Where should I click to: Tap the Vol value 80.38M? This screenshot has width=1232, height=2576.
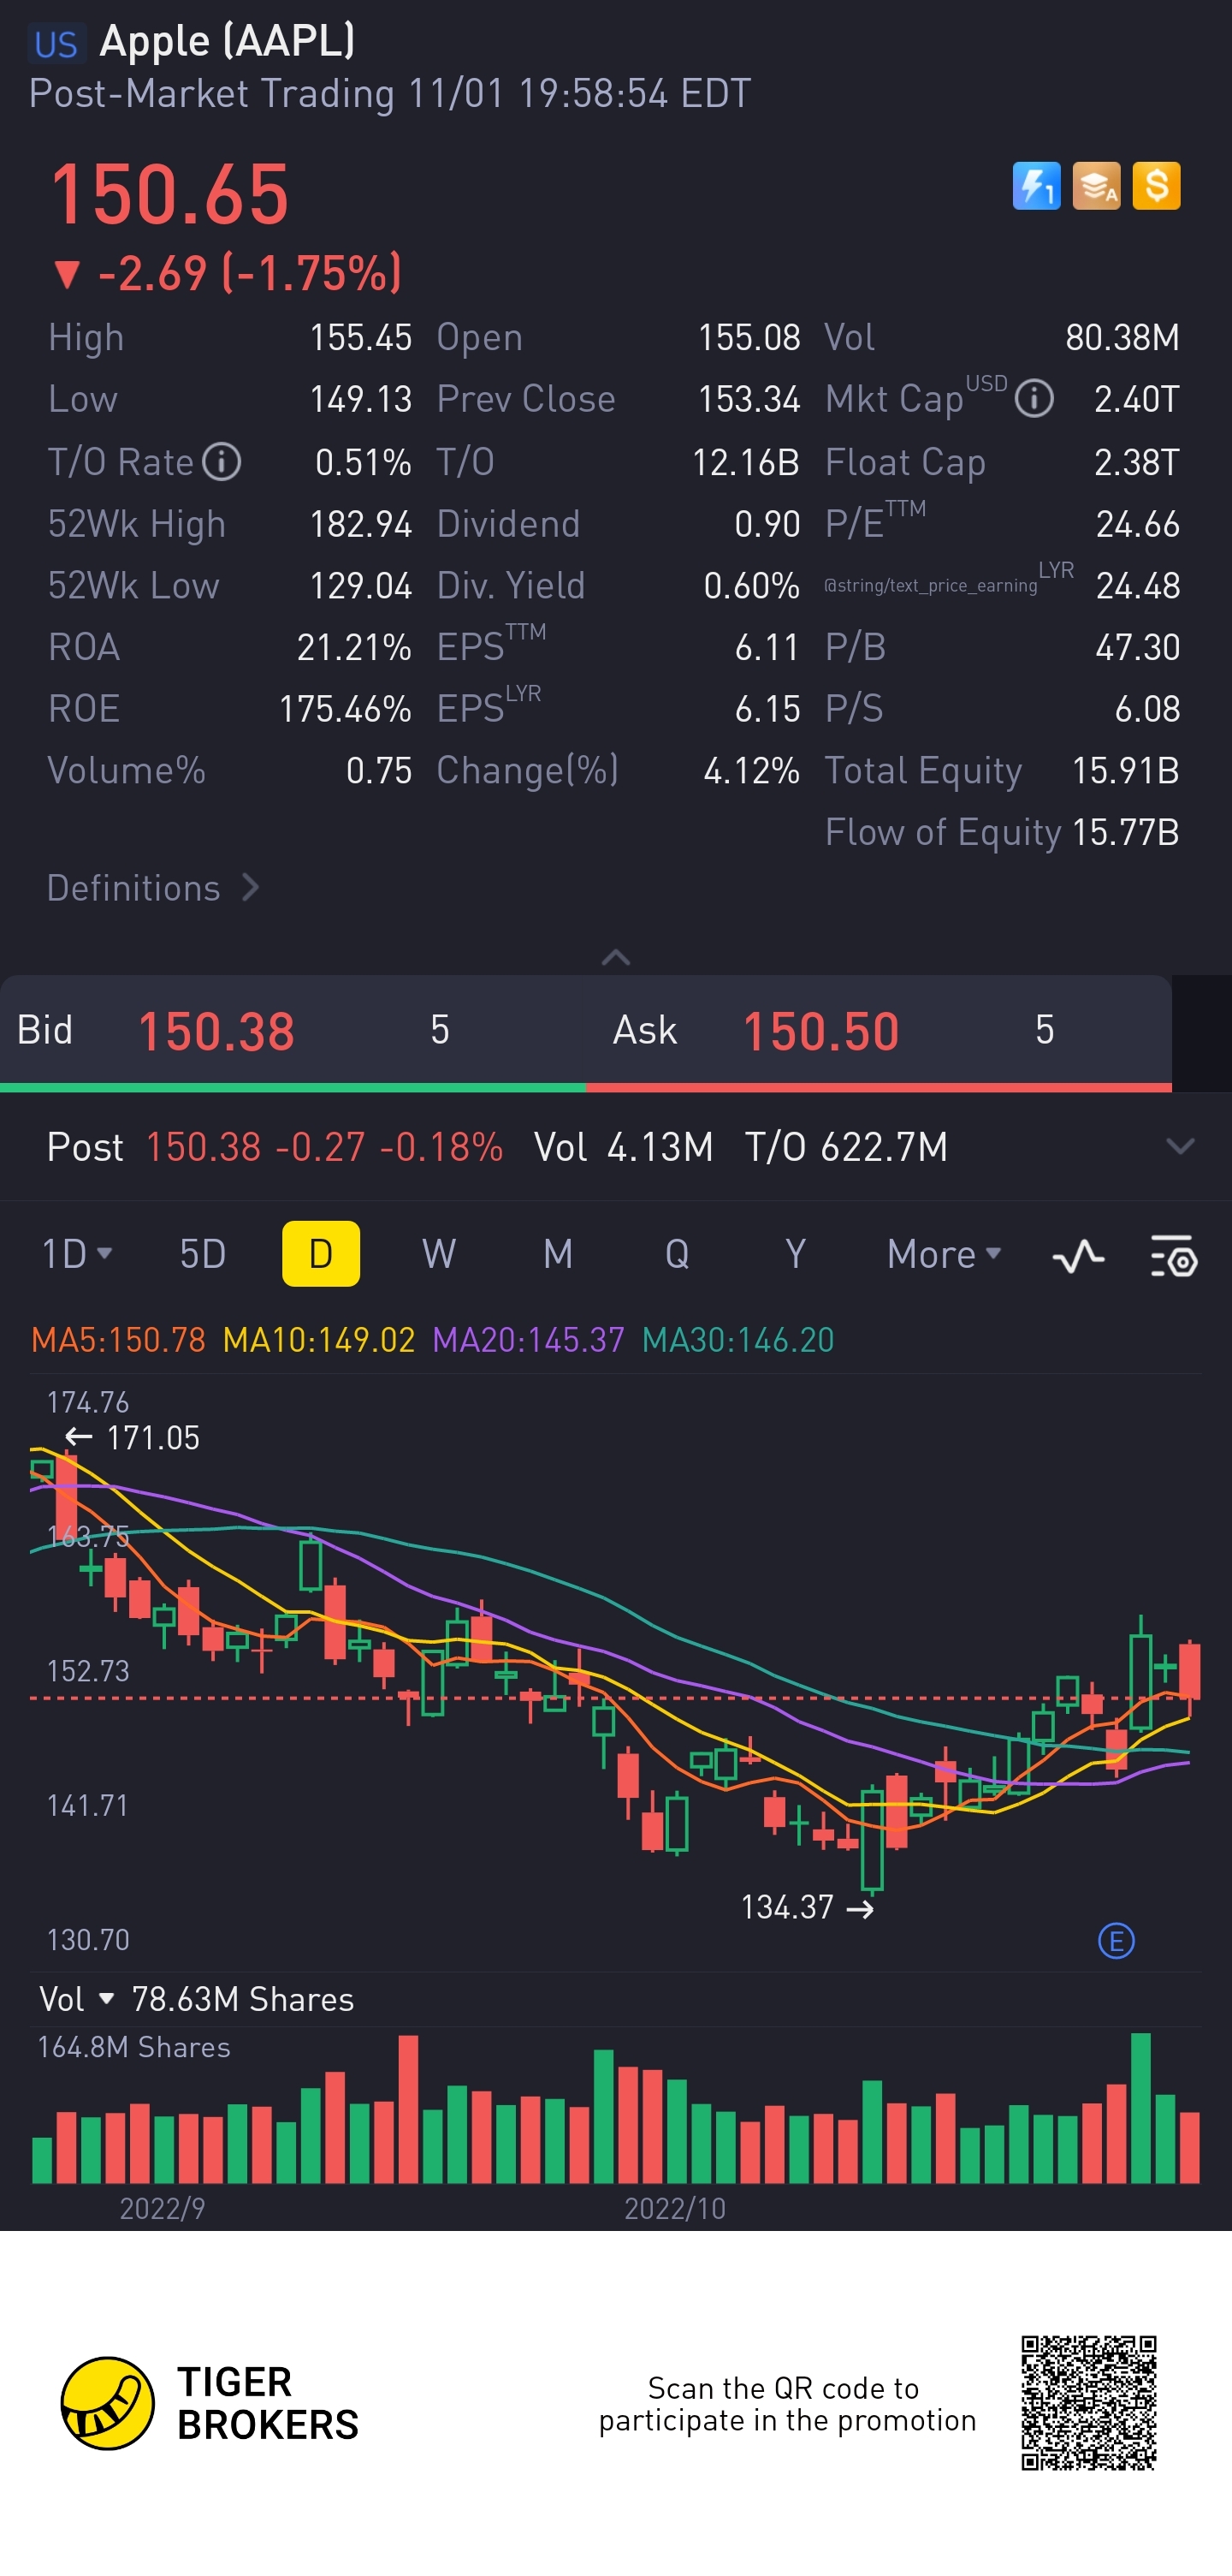(x=1122, y=338)
